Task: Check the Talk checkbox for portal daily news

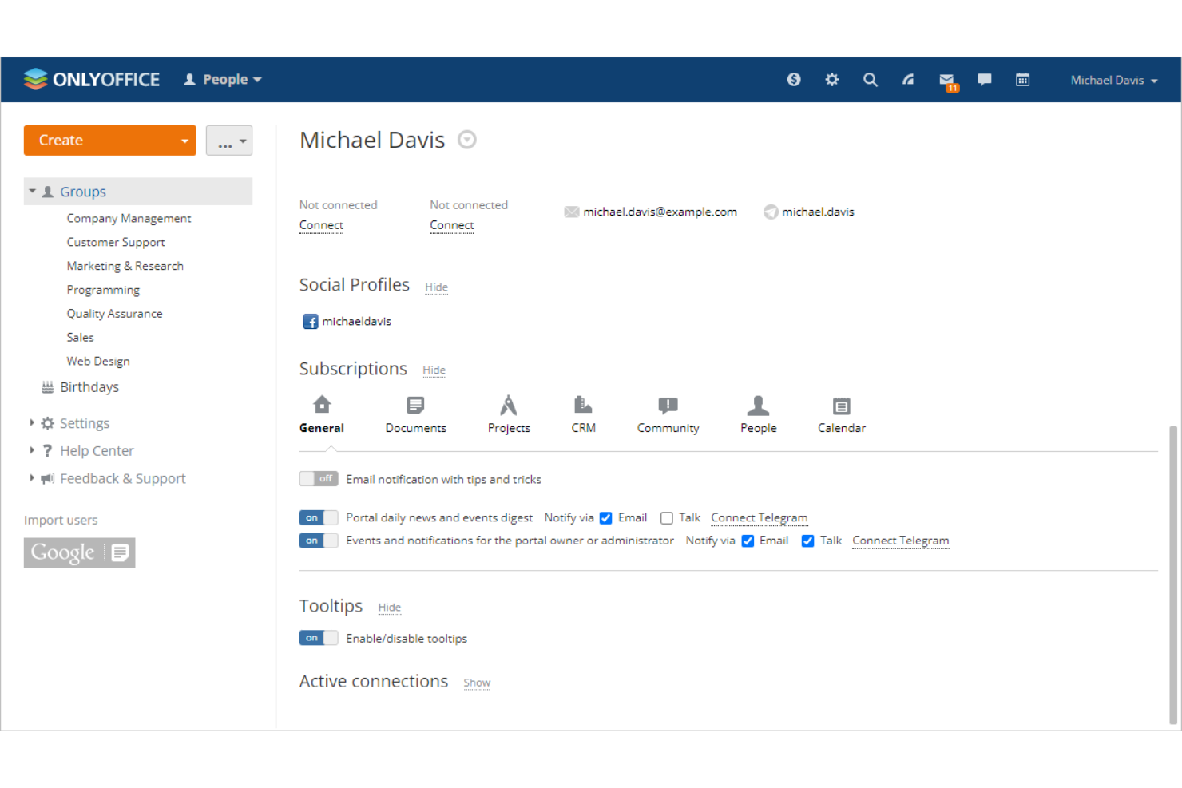Action: 667,517
